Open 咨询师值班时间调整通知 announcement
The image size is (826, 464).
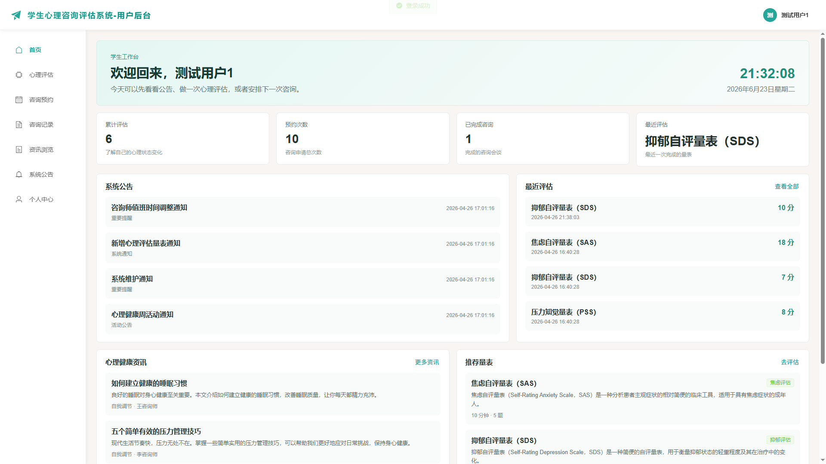[303, 212]
